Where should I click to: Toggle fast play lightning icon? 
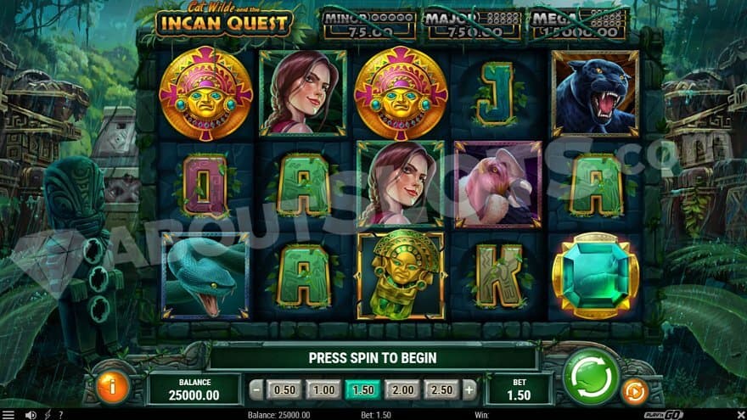point(48,415)
